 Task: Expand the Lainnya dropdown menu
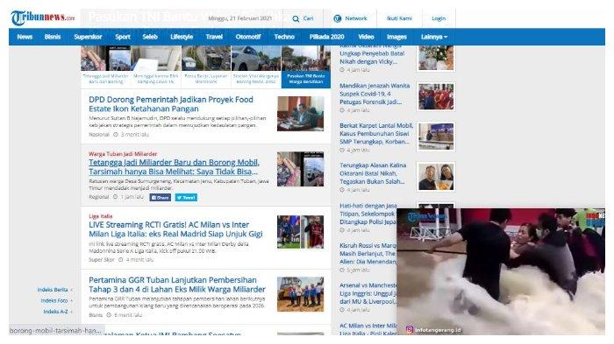point(434,37)
